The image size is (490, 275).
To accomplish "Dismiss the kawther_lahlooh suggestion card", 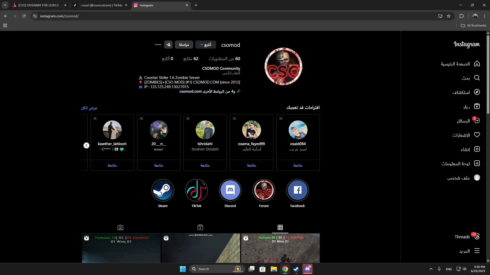I will coord(95,119).
